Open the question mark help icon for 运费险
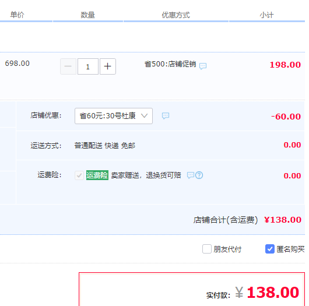 199,175
